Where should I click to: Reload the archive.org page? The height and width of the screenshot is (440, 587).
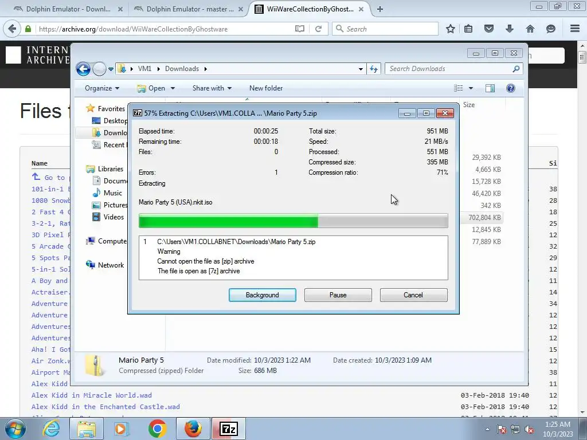[318, 29]
